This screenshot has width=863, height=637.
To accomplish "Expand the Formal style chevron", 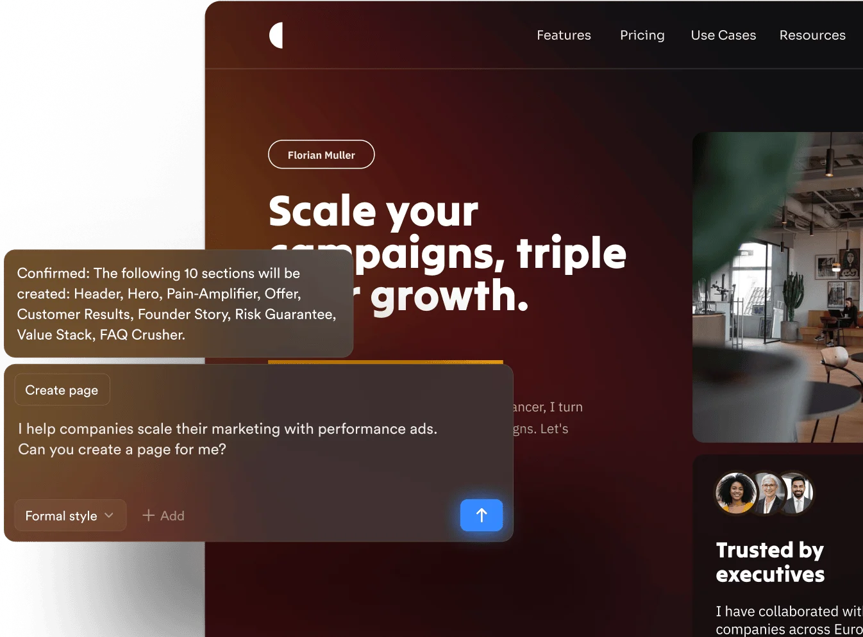I will coord(109,515).
